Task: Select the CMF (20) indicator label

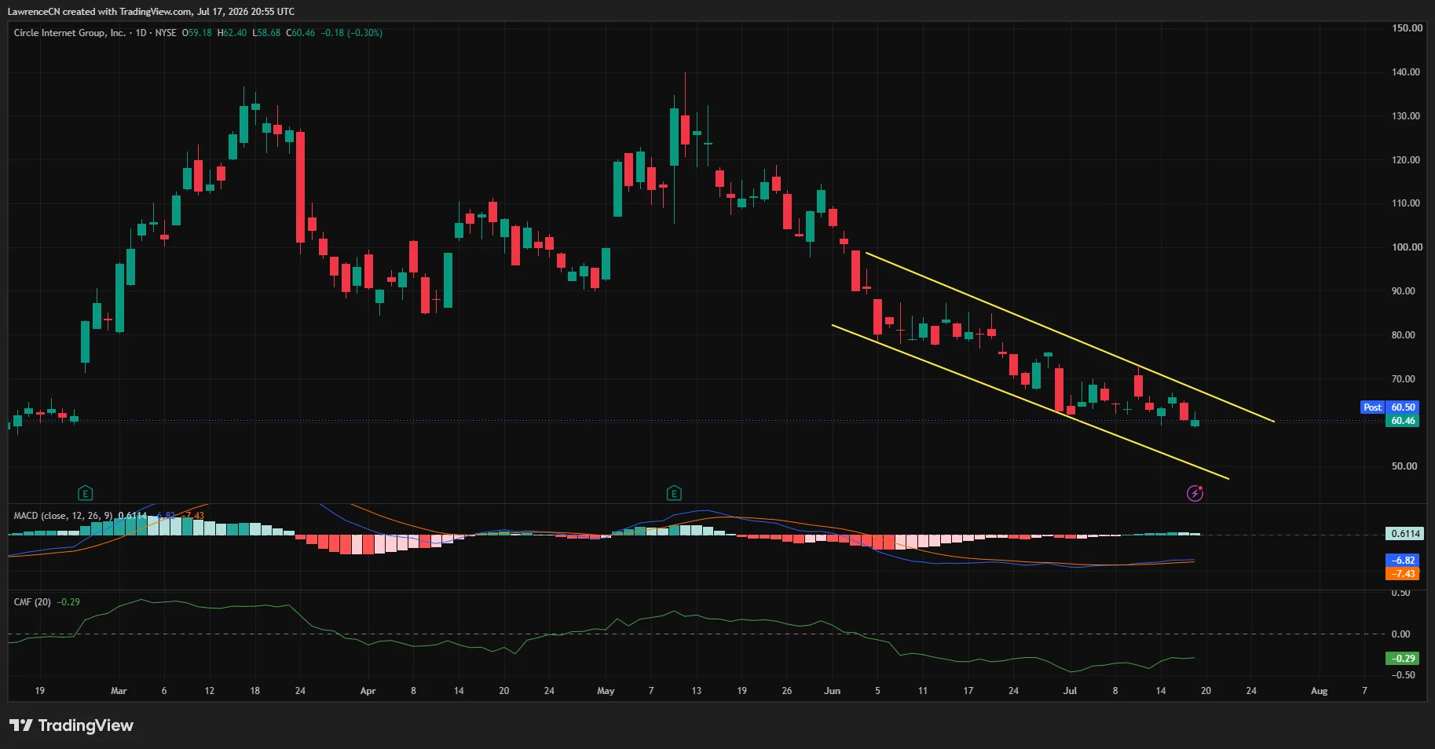Action: (x=32, y=602)
